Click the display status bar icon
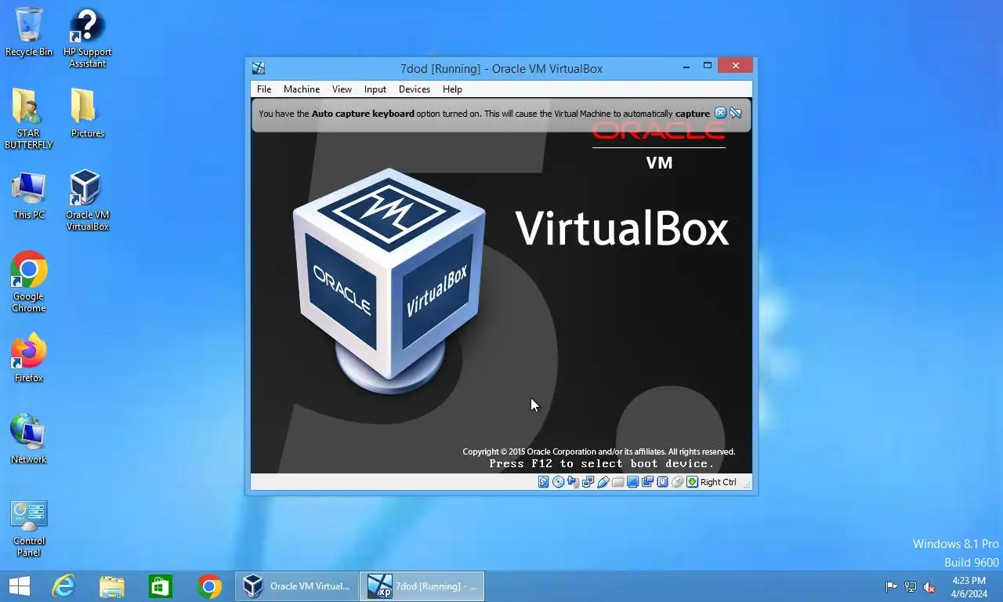 click(632, 482)
